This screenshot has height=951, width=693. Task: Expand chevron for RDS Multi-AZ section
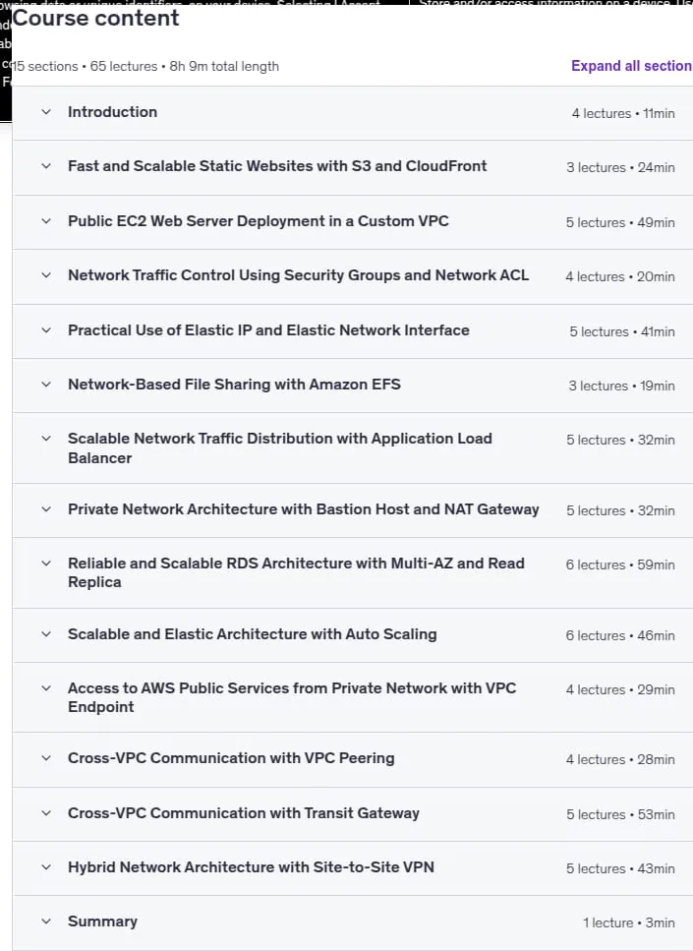pos(46,563)
